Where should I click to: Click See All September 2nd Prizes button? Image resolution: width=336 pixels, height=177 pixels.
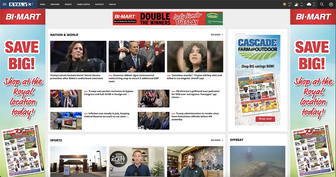125,21
